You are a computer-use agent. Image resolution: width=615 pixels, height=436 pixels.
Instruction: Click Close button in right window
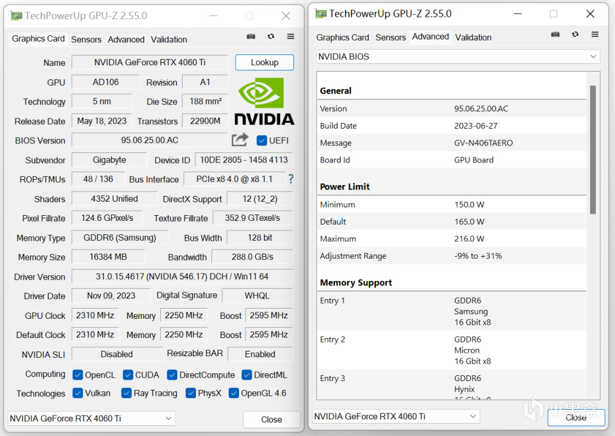click(576, 417)
